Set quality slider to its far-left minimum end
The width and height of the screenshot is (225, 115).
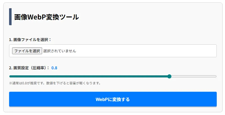[10, 76]
